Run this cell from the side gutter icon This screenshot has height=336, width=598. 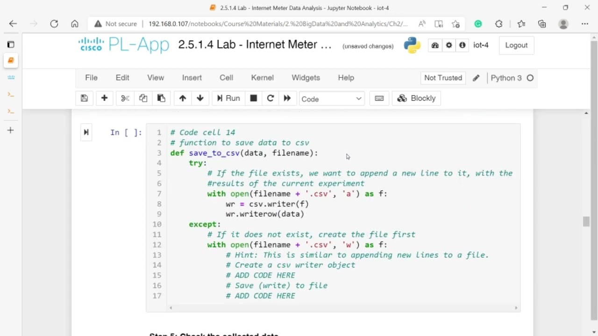coord(86,133)
